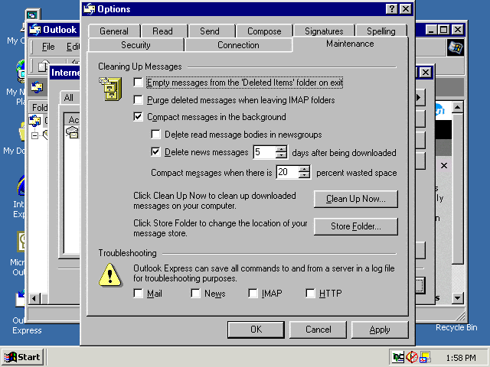The height and width of the screenshot is (367, 490).
Task: Select the Connection tab
Action: pos(238,45)
